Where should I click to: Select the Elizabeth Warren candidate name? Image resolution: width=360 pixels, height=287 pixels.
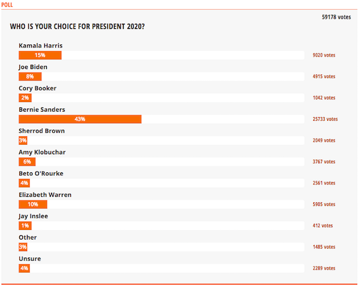click(45, 195)
